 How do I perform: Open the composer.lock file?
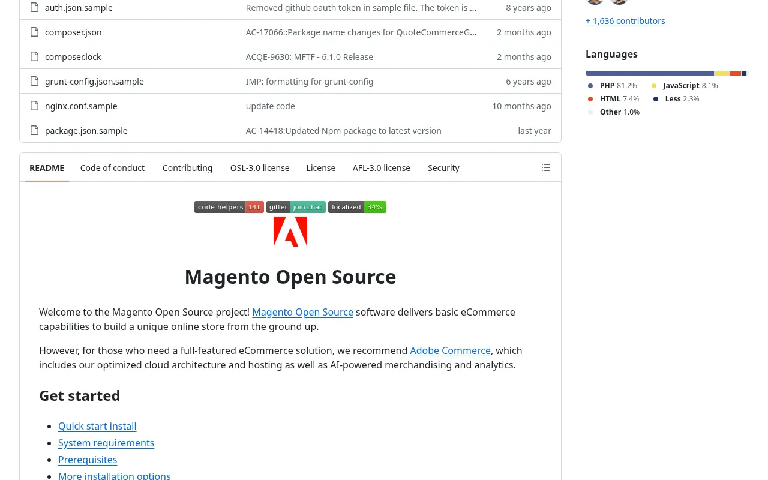73,57
